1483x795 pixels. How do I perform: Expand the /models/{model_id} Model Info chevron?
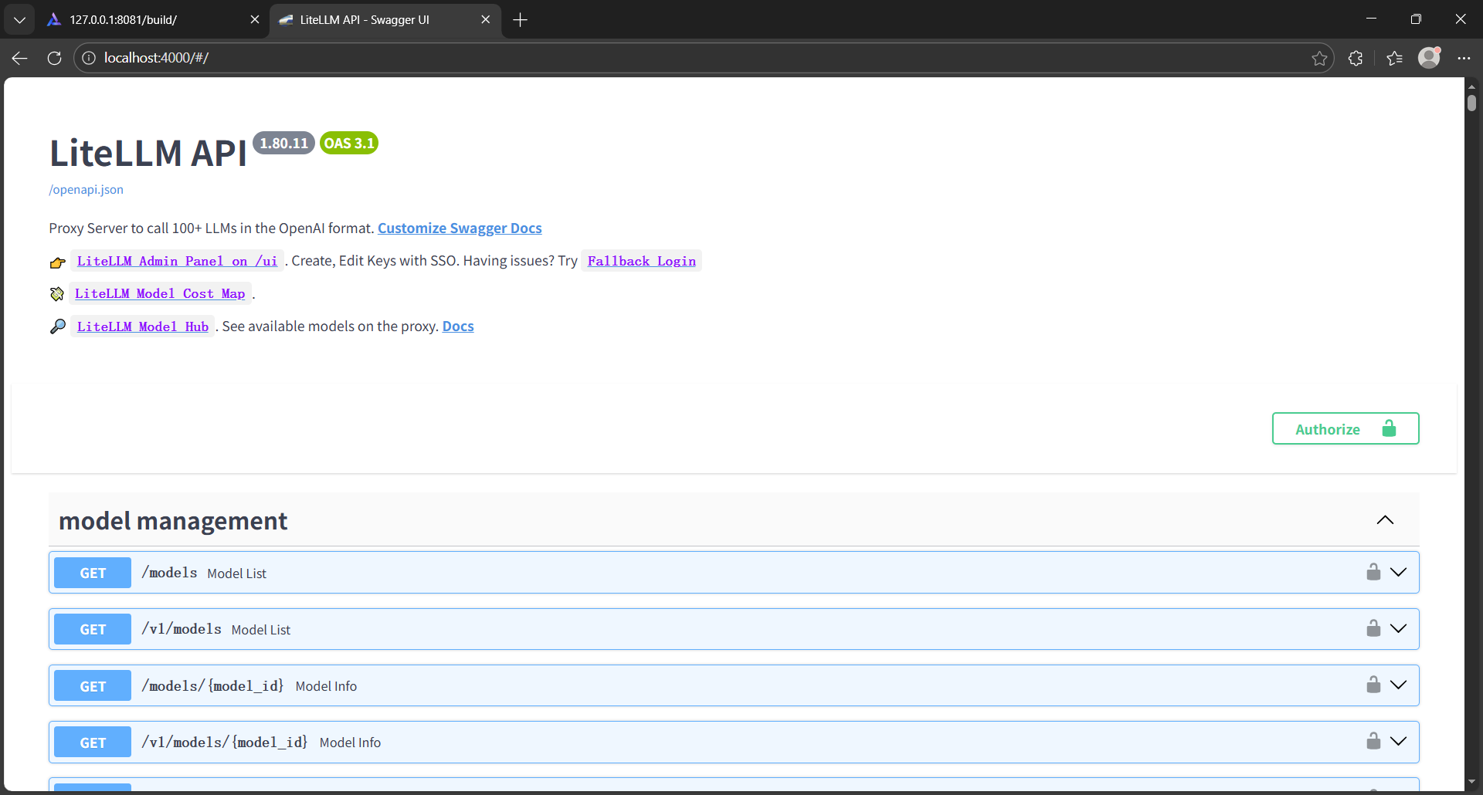[1399, 685]
